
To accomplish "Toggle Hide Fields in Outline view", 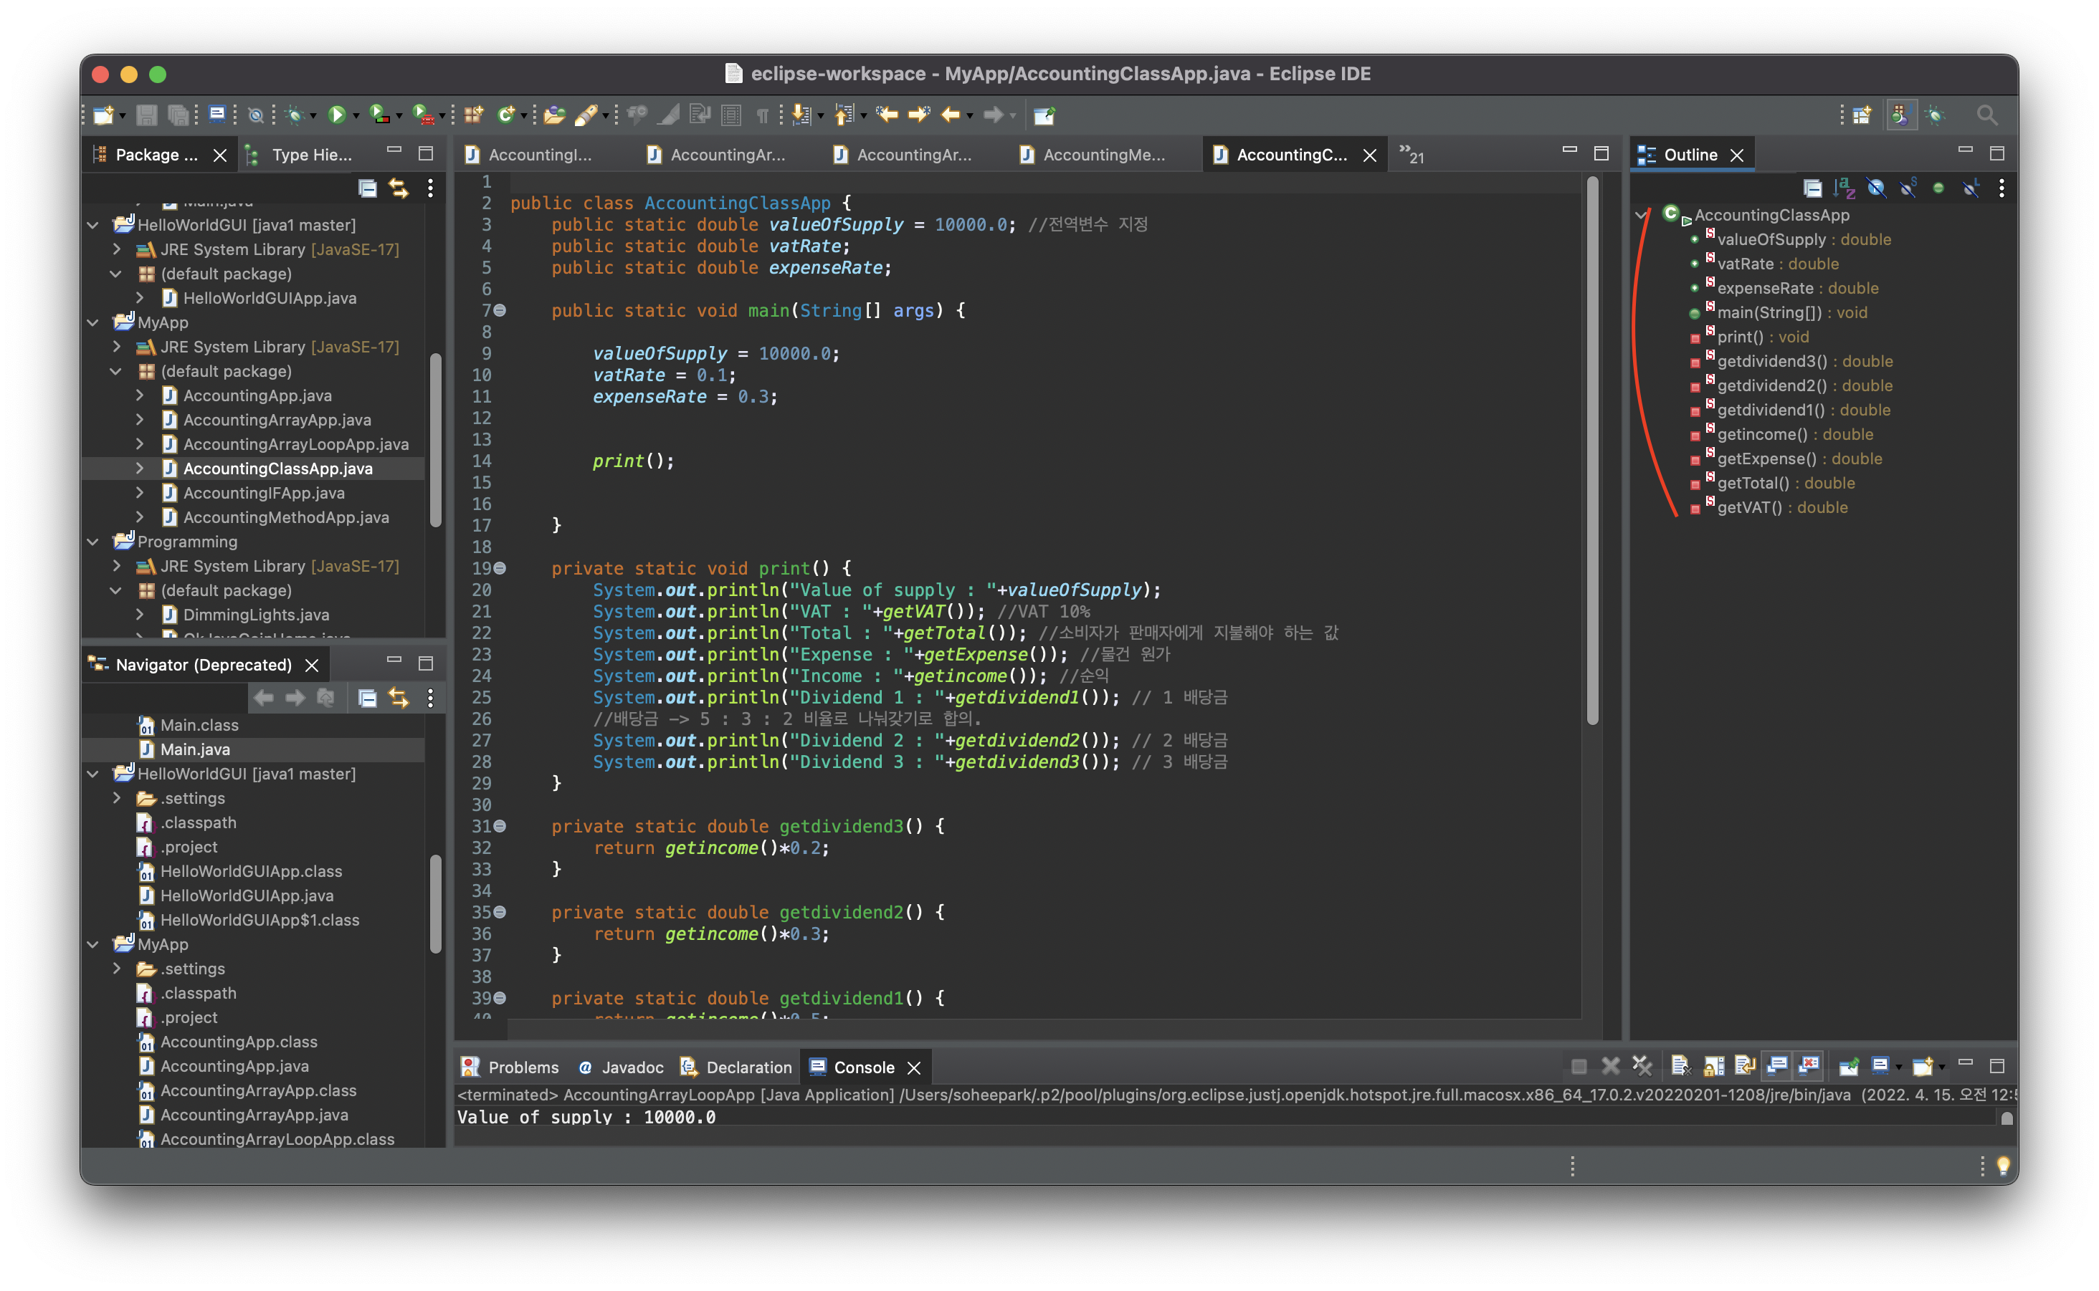I will [x=1876, y=188].
